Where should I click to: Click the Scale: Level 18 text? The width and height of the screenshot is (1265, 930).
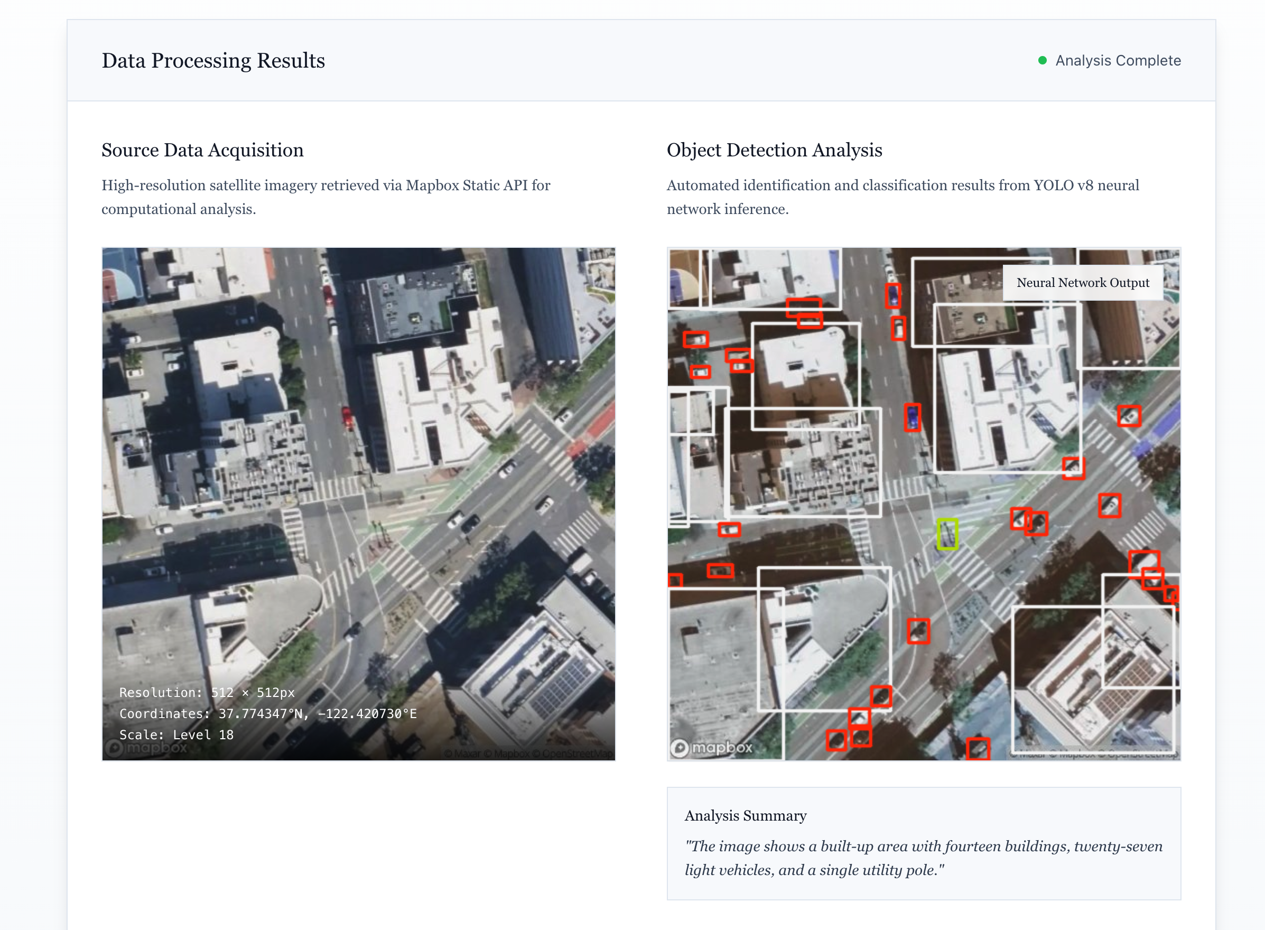coord(176,734)
